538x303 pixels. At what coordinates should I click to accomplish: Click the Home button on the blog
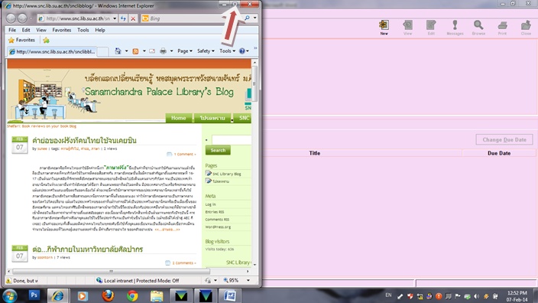[x=178, y=118]
